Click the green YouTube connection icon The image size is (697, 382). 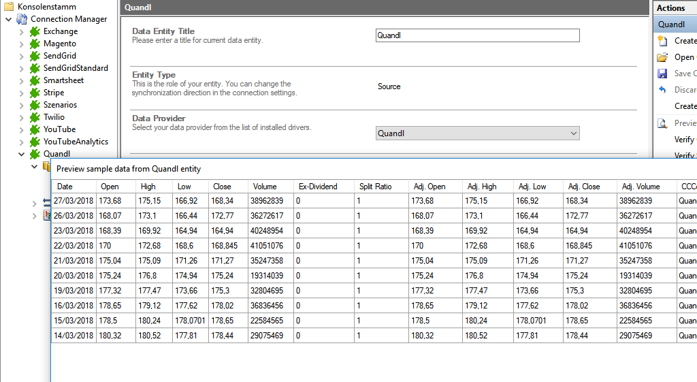35,129
